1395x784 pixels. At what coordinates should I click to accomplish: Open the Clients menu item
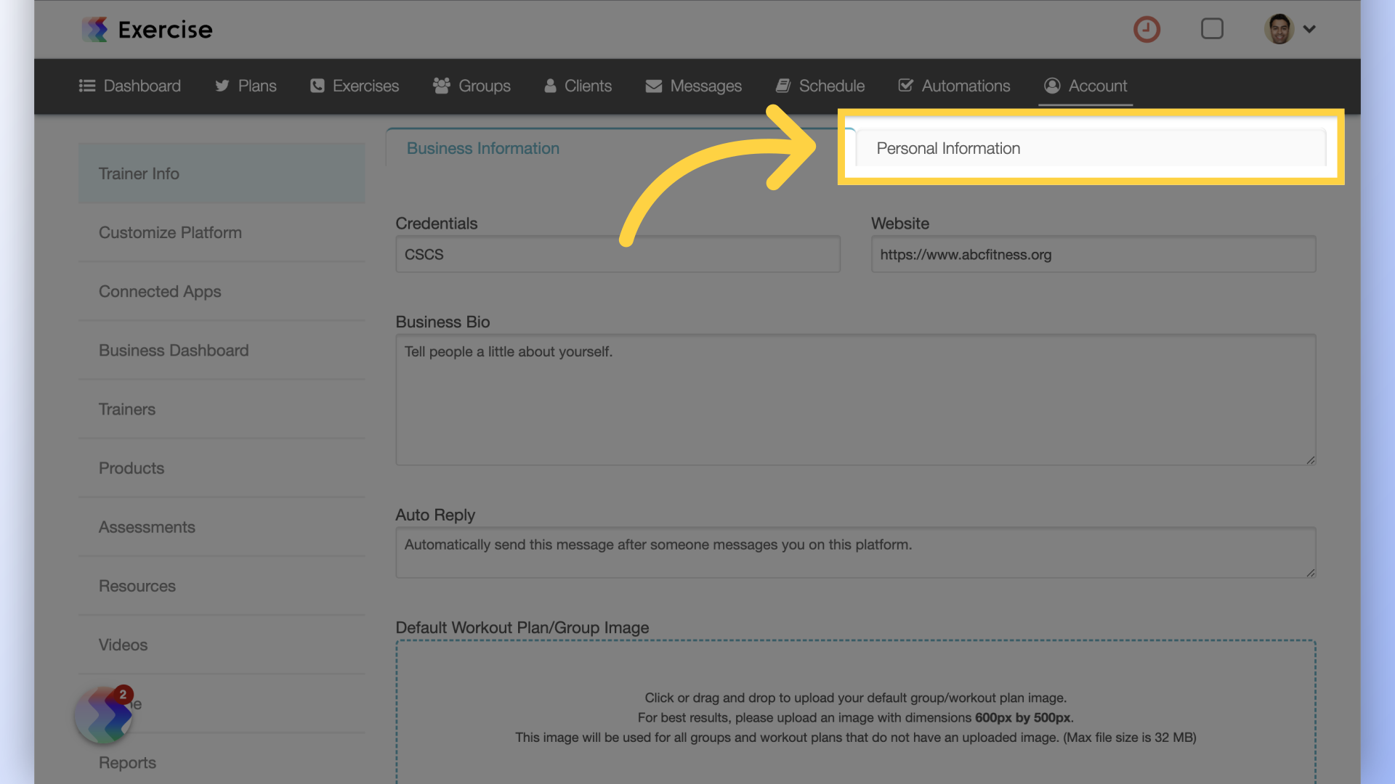click(x=578, y=86)
